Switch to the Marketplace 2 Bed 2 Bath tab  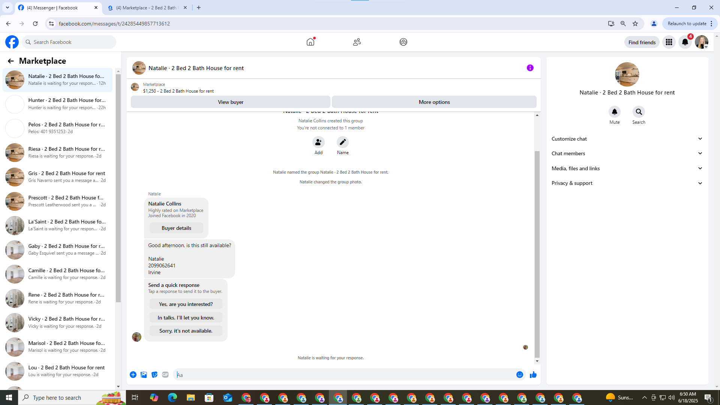[148, 7]
